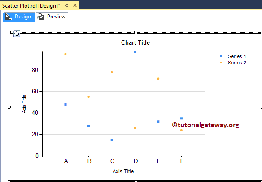Select the blue Series 1 point at category E
262x182 pixels.
point(158,122)
